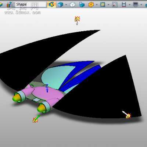
Task: Click the orange starburst lighting icon
Action: tap(91, 5)
